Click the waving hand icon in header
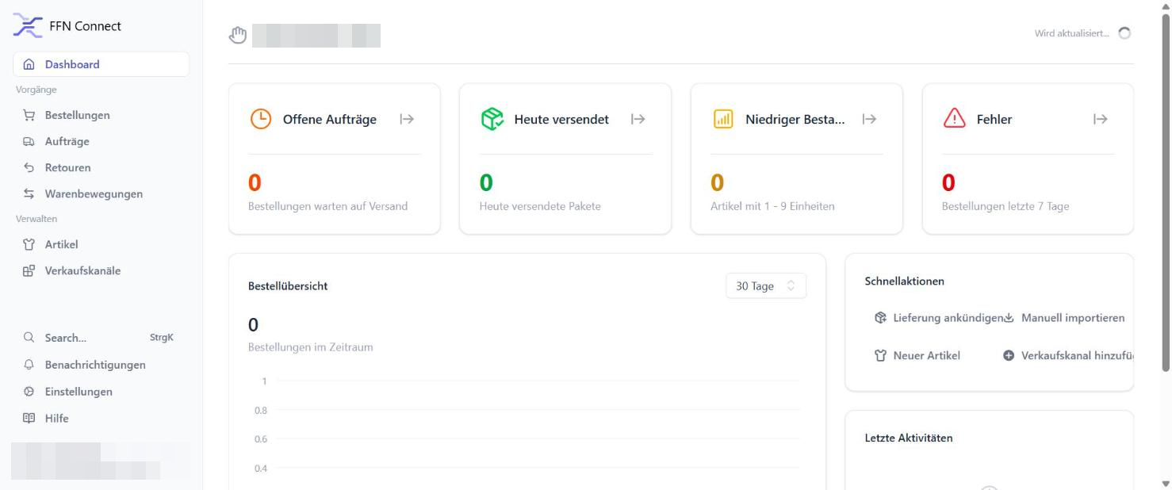 (x=238, y=35)
